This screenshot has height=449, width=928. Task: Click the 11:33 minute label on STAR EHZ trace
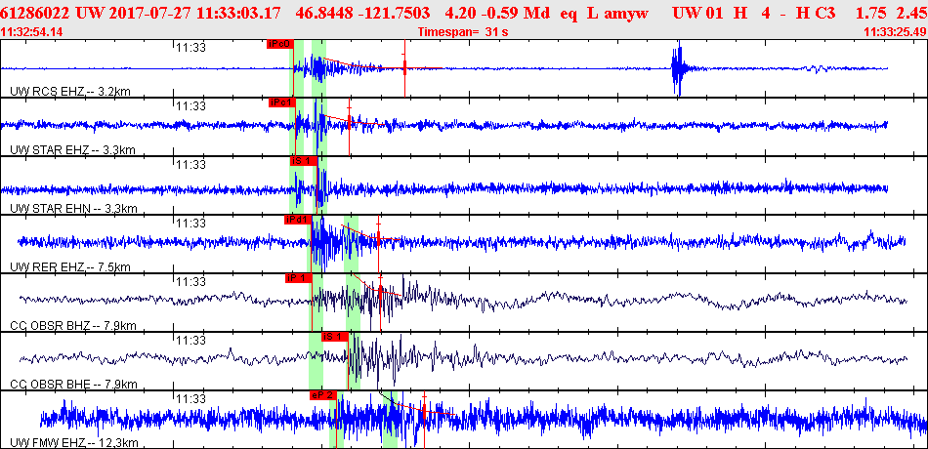pyautogui.click(x=190, y=105)
